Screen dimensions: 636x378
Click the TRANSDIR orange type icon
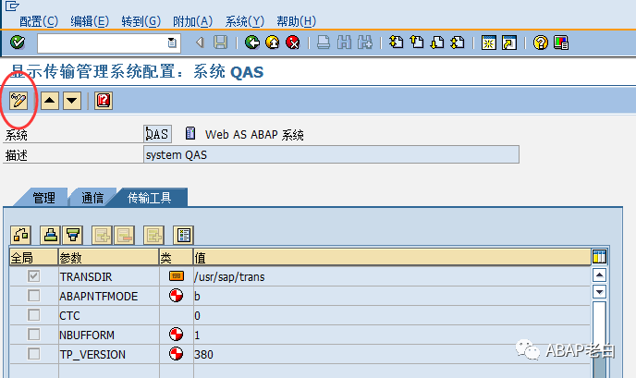(176, 276)
